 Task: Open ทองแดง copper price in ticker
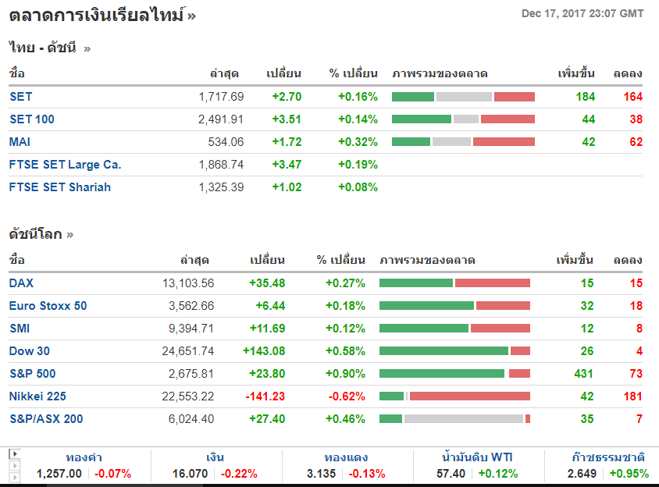coord(347,457)
